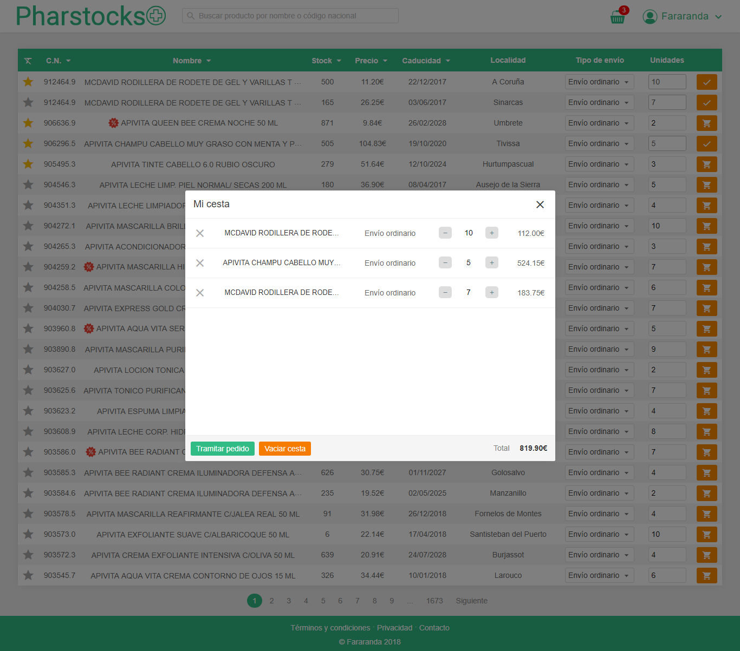
Task: Sort table by Caducidad column
Action: click(426, 61)
